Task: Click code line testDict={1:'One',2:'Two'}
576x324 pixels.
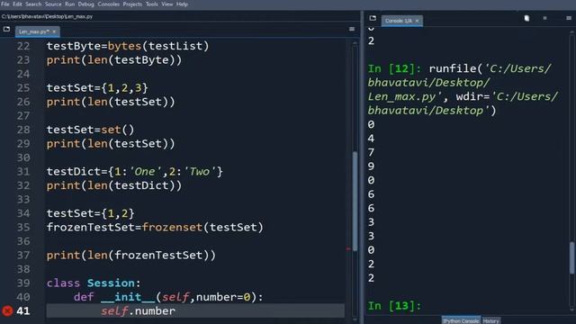Action: 134,172
